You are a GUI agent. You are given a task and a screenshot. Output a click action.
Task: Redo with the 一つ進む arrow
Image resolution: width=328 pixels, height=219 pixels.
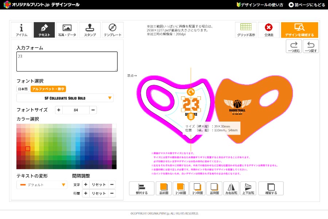294,46
